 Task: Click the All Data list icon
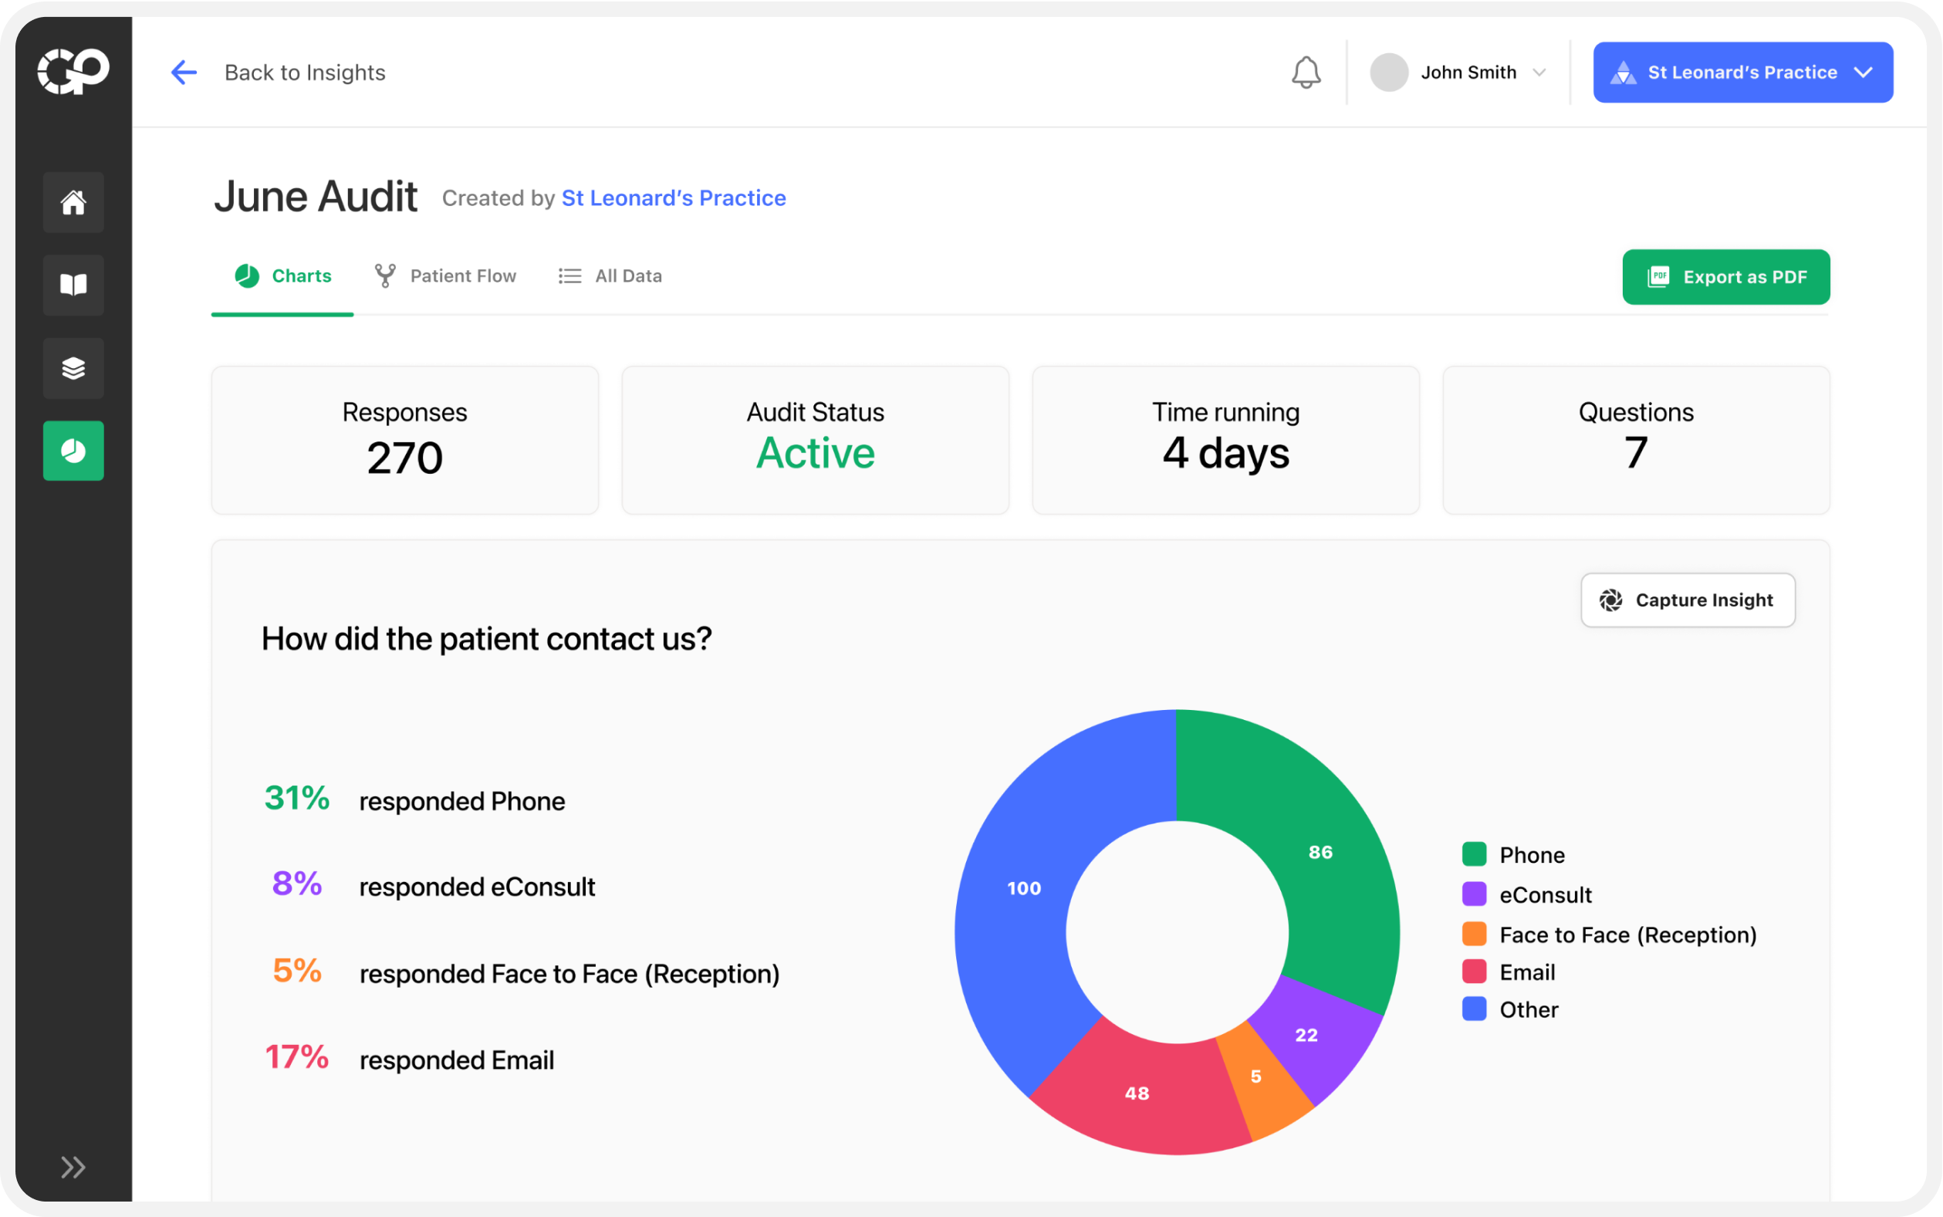tap(569, 276)
